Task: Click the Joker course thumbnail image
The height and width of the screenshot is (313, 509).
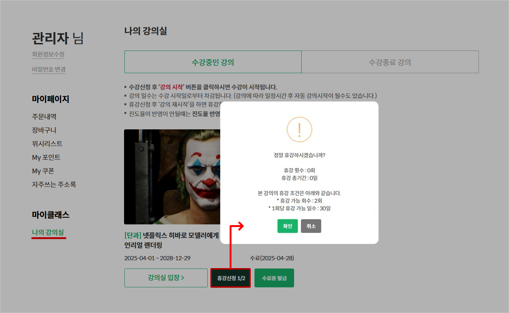Action: [x=172, y=177]
